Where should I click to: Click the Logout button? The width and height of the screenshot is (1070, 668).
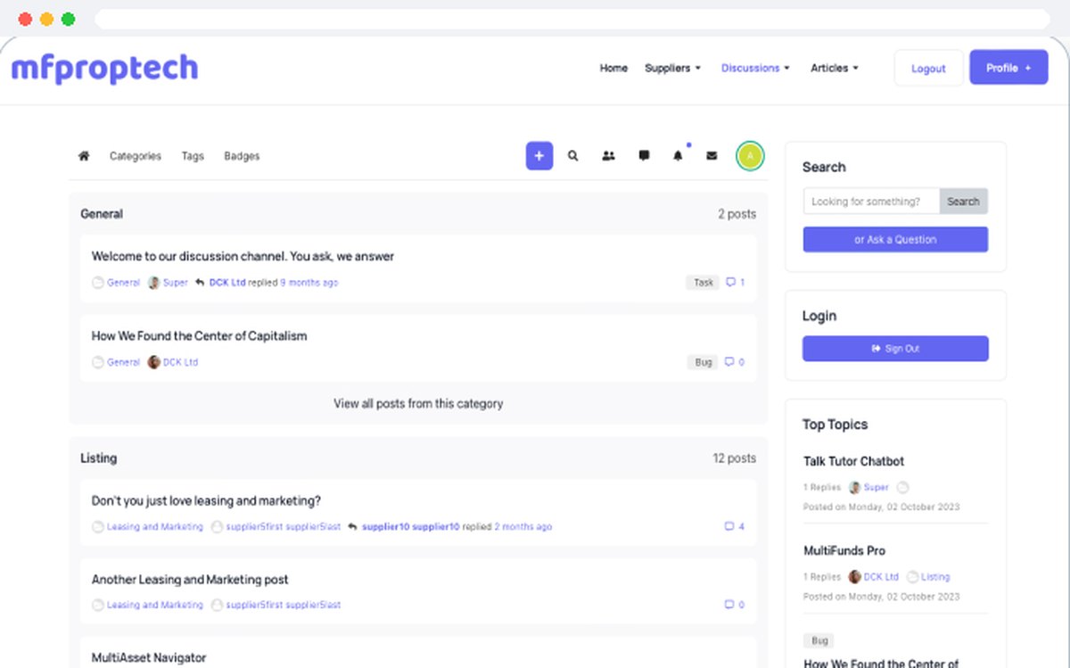point(928,68)
